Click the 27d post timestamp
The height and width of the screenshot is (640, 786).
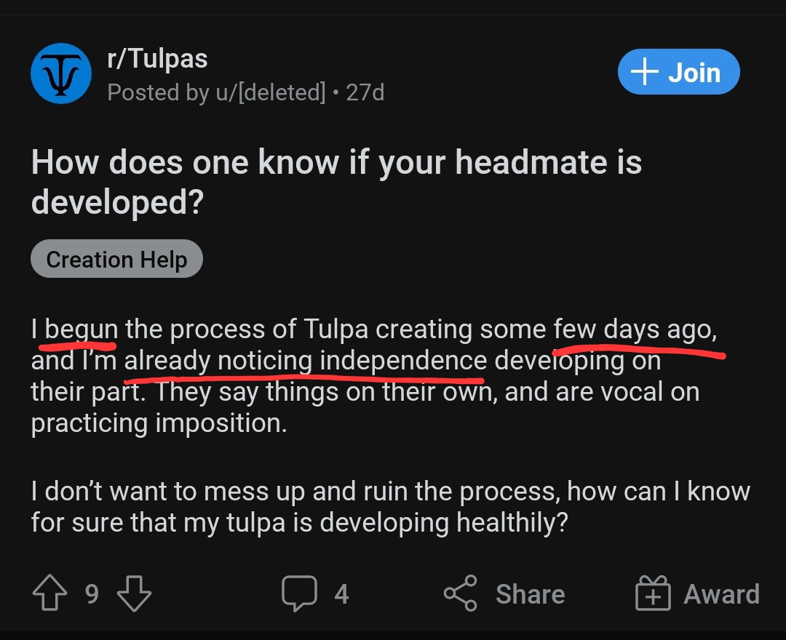tap(365, 92)
